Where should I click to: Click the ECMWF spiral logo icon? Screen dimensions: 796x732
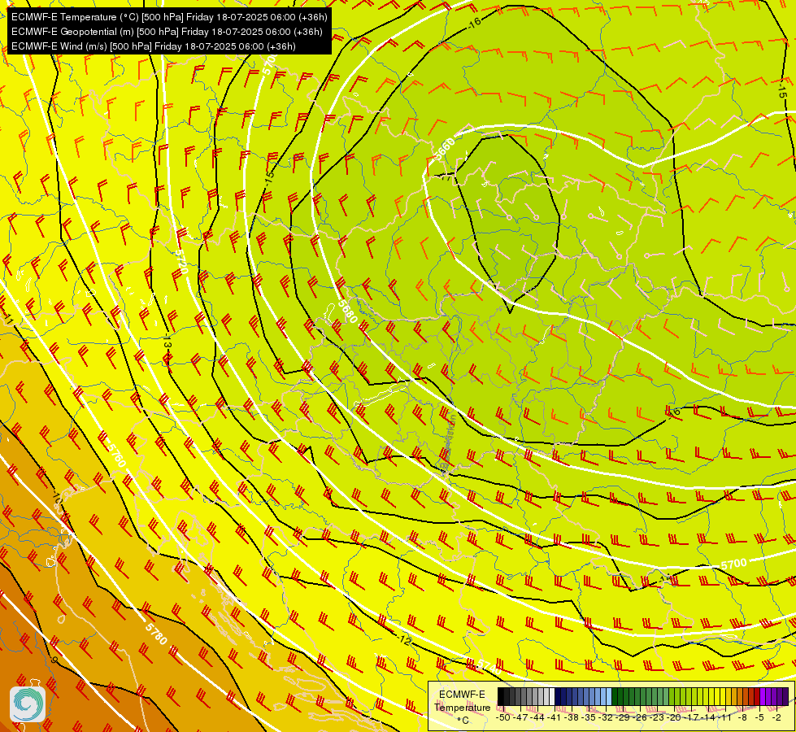pyautogui.click(x=28, y=704)
